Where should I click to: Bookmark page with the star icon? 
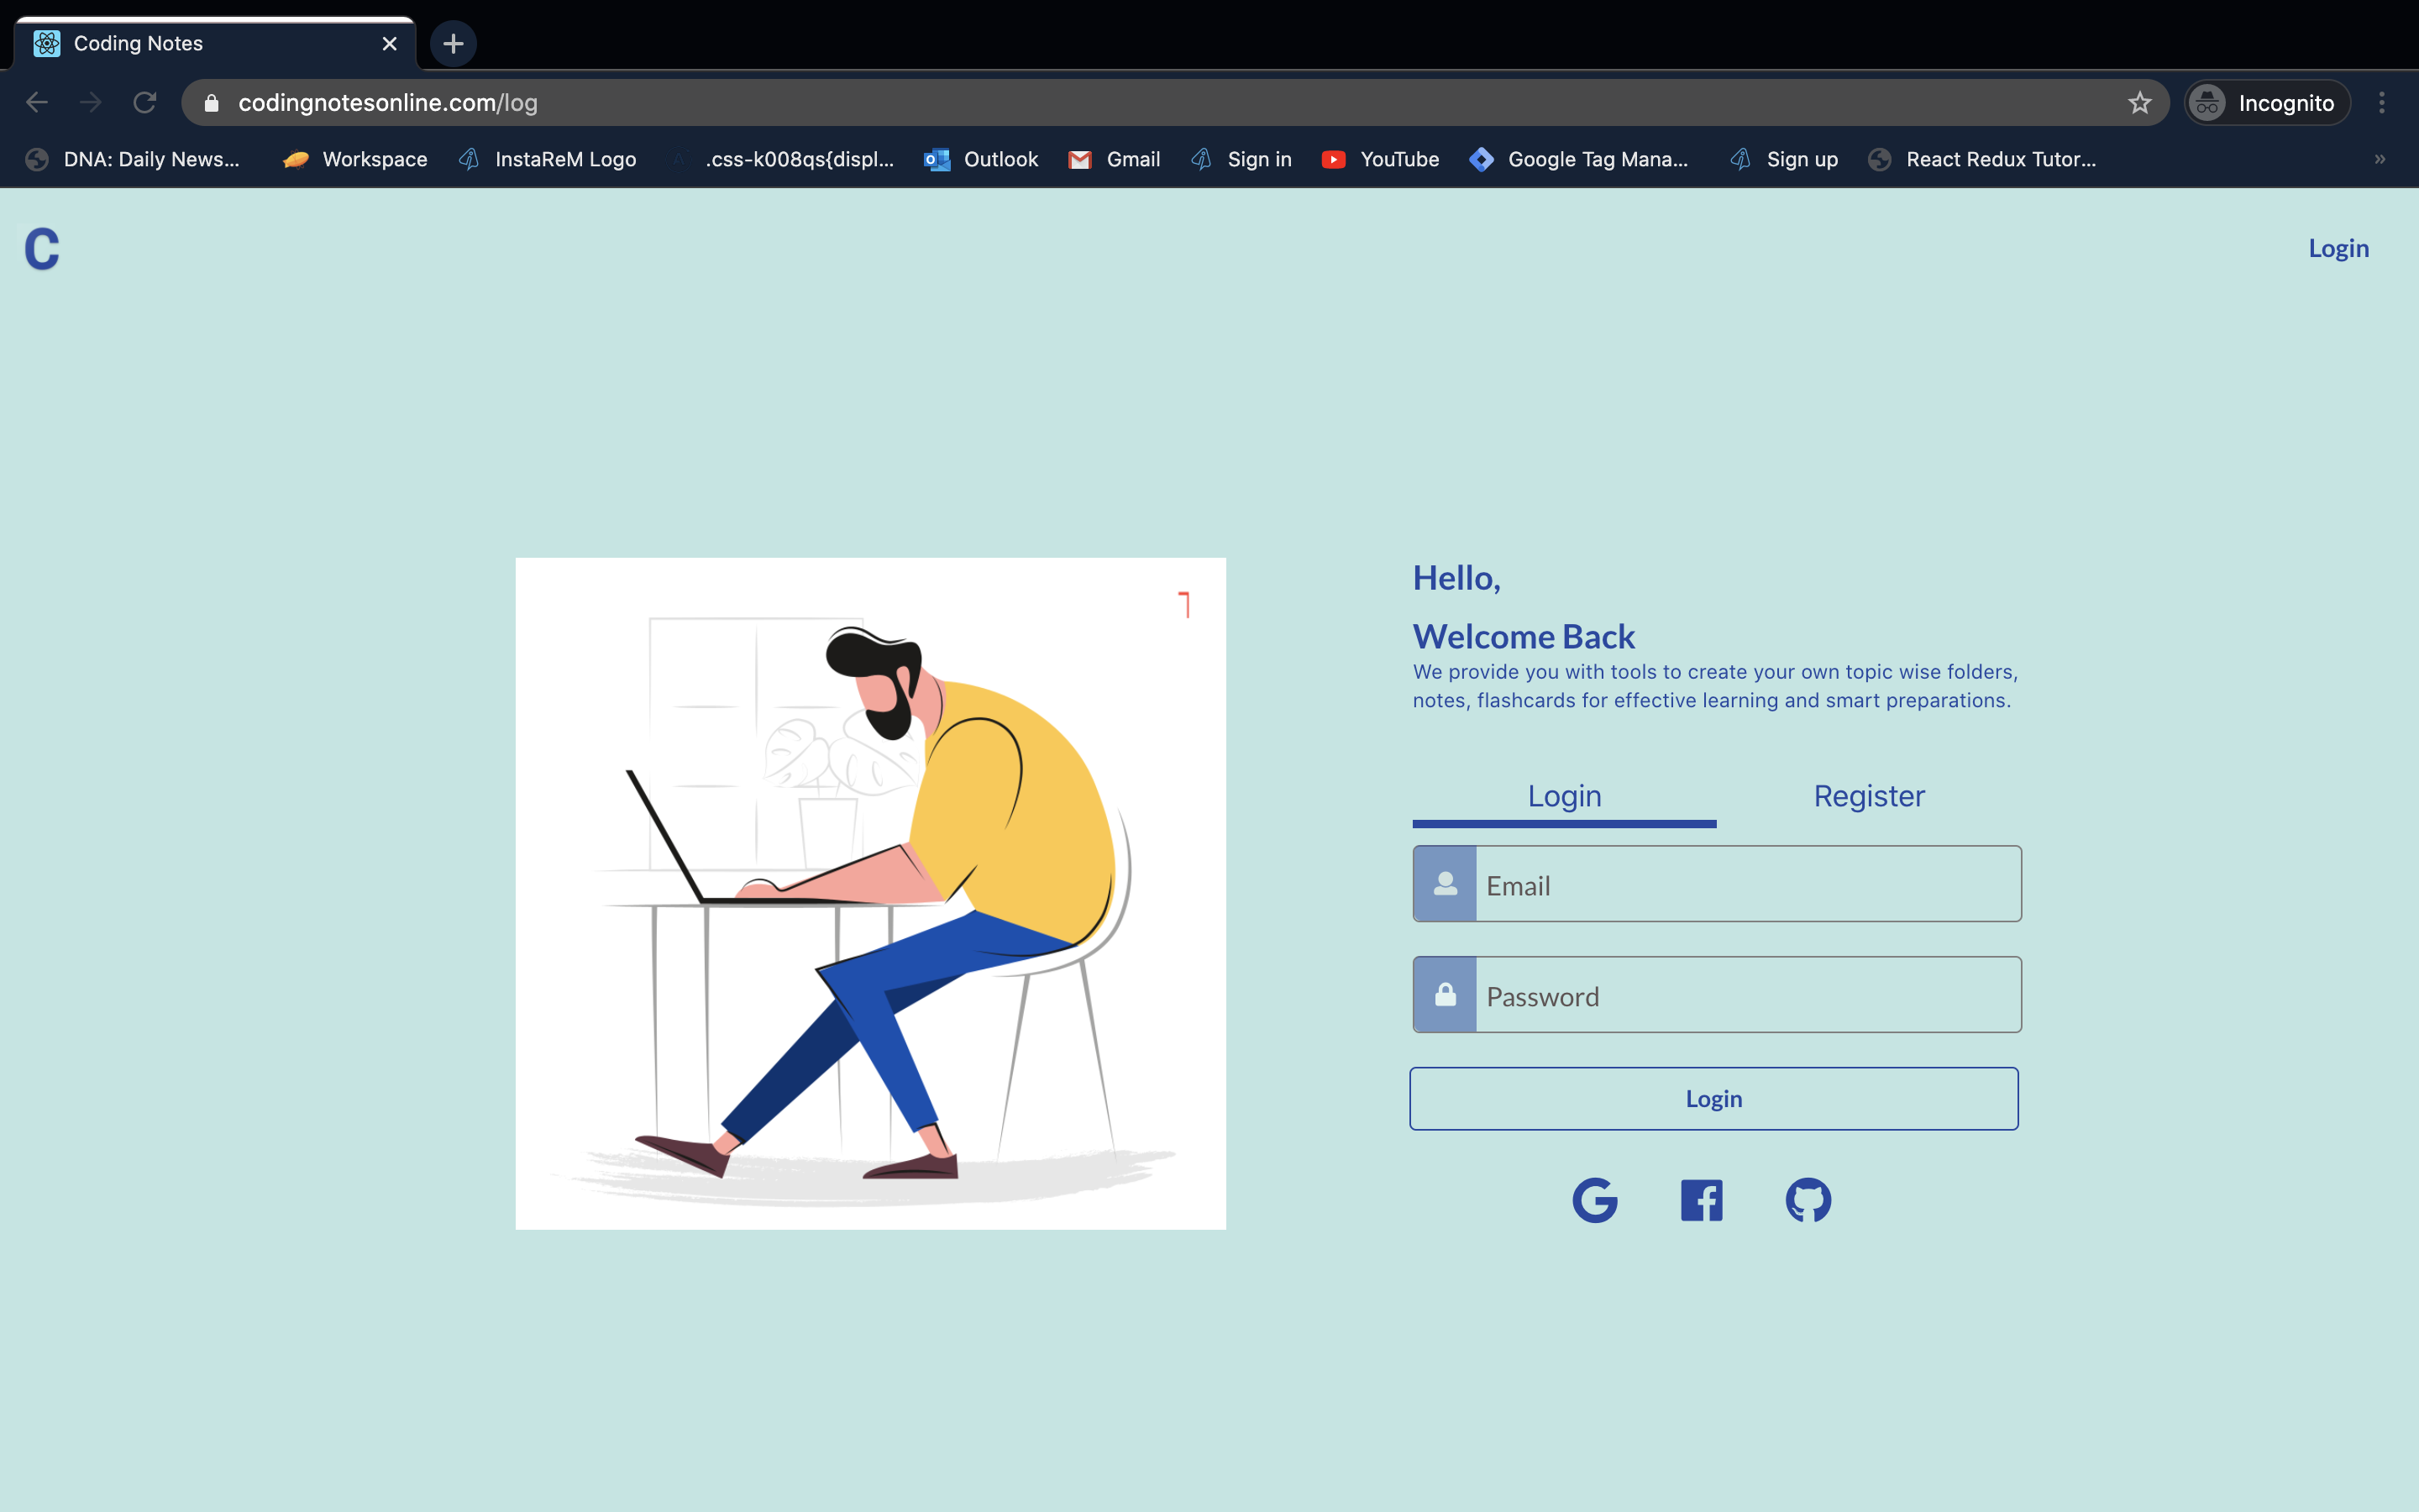(x=2139, y=103)
